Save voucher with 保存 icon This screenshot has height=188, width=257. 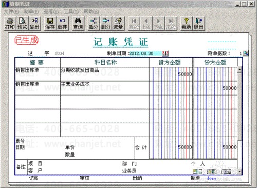click(x=50, y=24)
